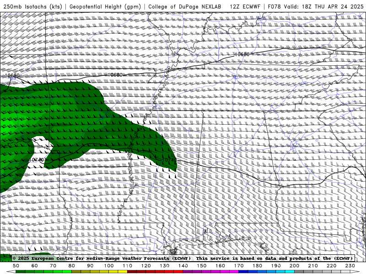Click the 170 value on the color scale
The height and width of the screenshot is (274, 366).
coord(238,266)
